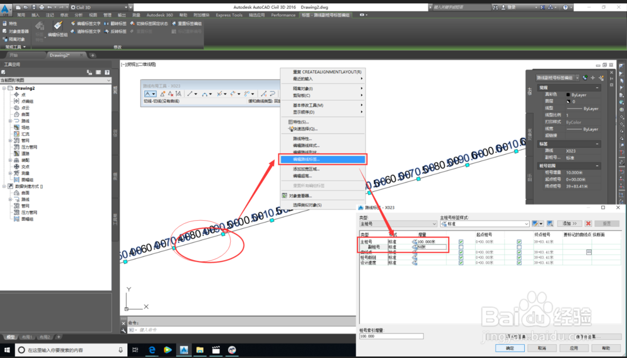This screenshot has height=358, width=627.
Task: Open the 主桩号标签样式 dropdown showing 标准
Action: point(485,224)
